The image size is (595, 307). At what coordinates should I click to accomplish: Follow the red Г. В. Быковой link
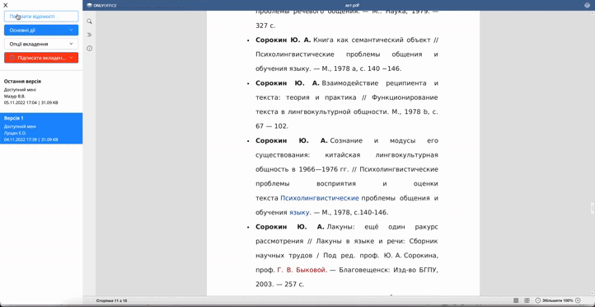click(x=302, y=270)
